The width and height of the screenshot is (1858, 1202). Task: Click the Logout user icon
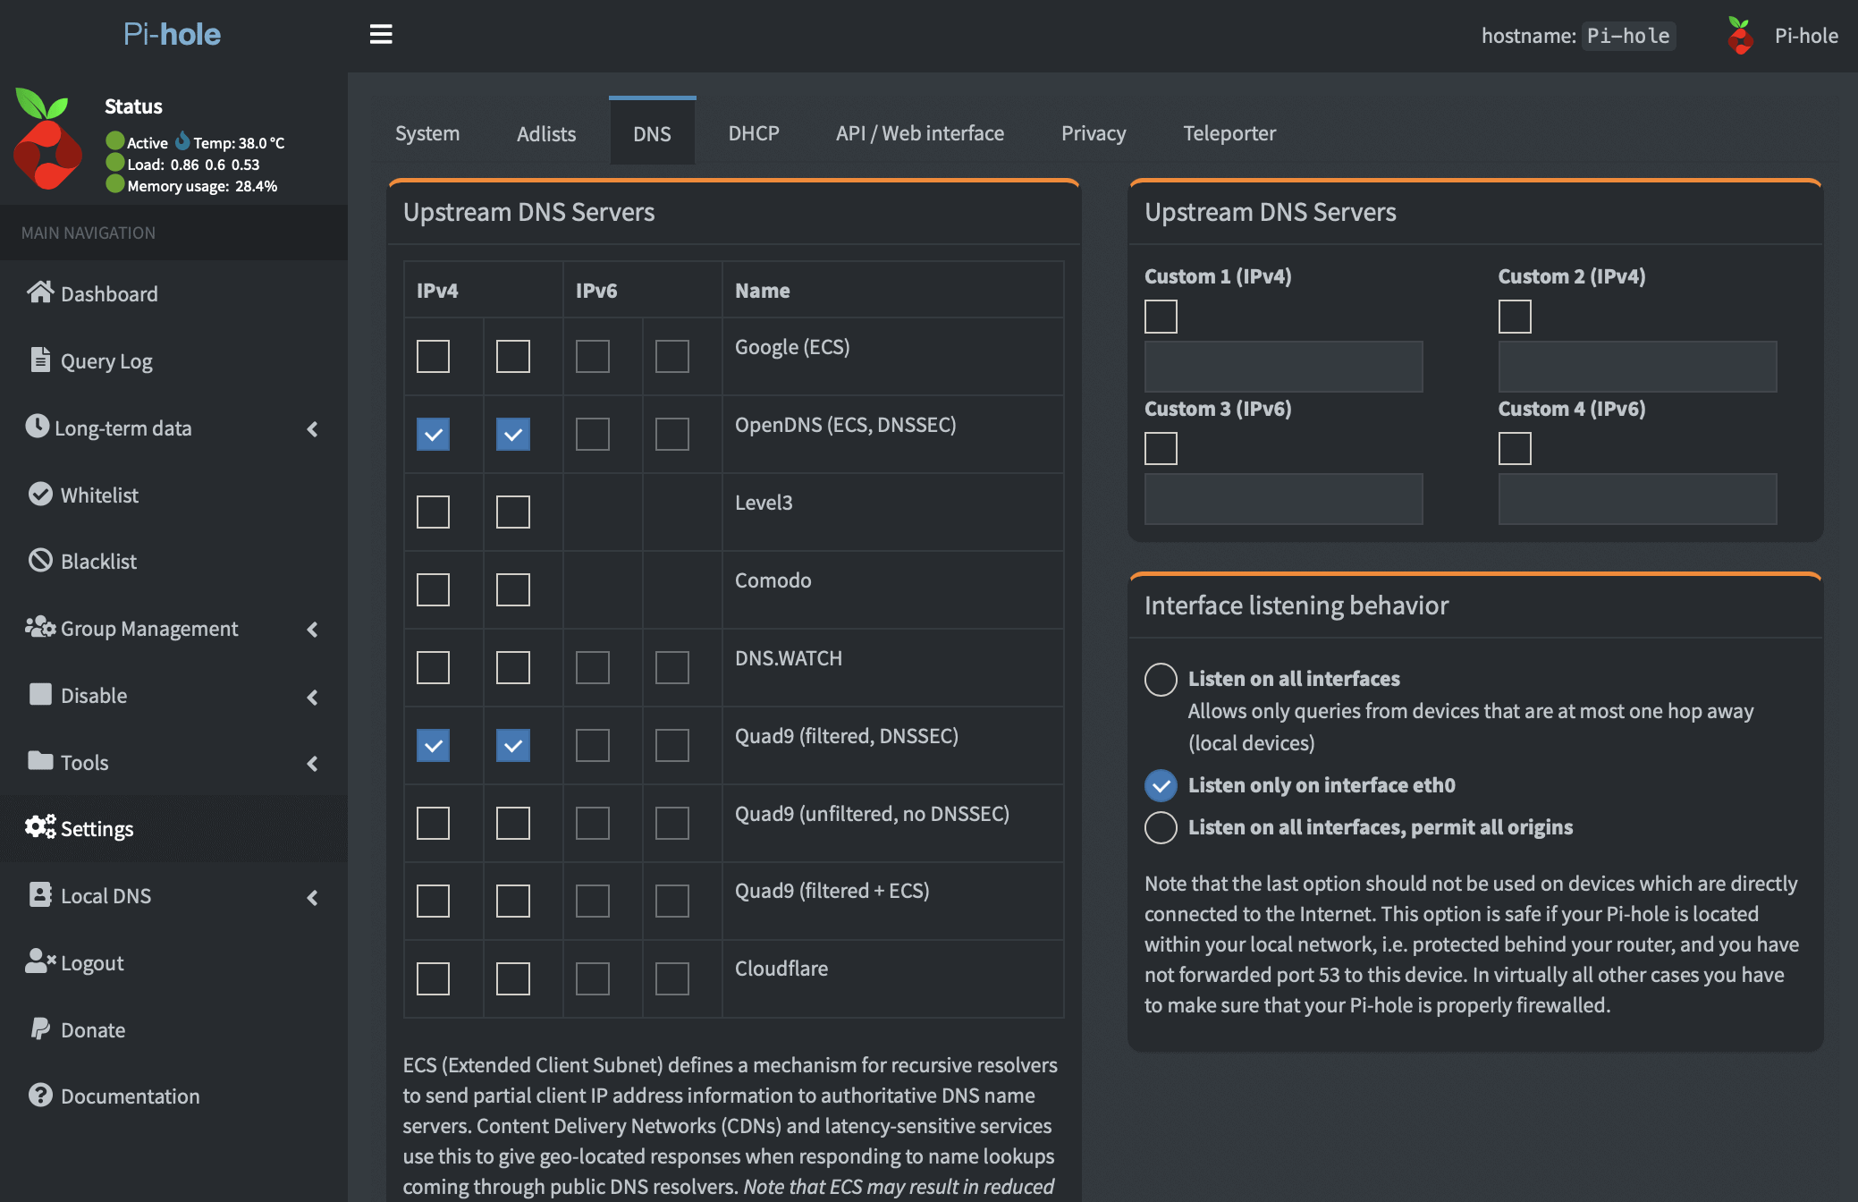tap(40, 961)
